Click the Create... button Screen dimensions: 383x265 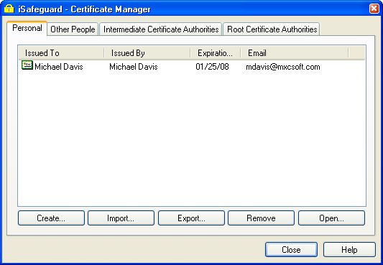click(51, 218)
